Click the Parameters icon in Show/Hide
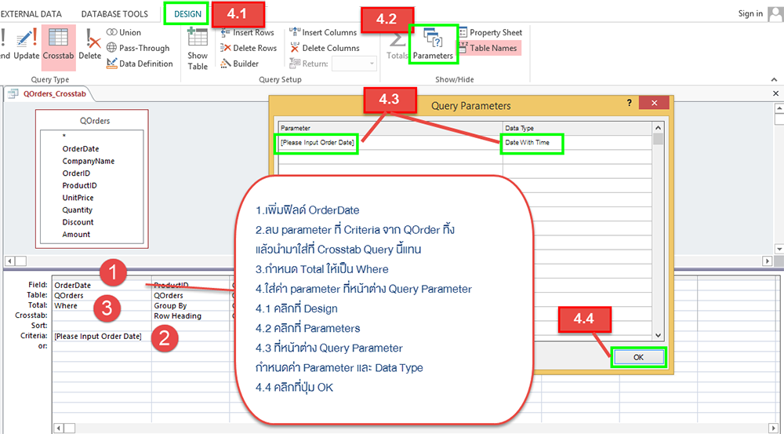 pyautogui.click(x=433, y=44)
